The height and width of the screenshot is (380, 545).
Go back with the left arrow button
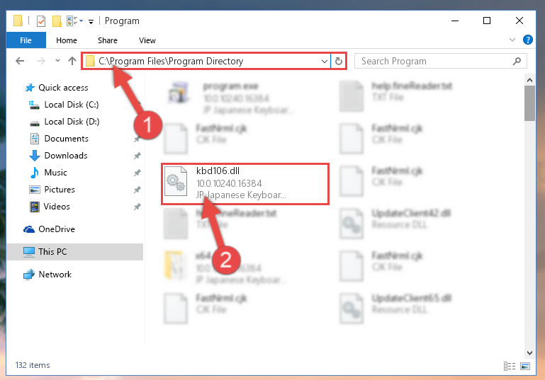[20, 61]
